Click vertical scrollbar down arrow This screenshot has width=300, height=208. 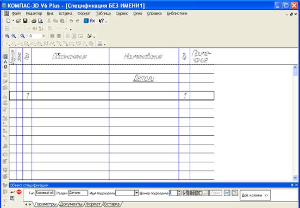click(295, 178)
